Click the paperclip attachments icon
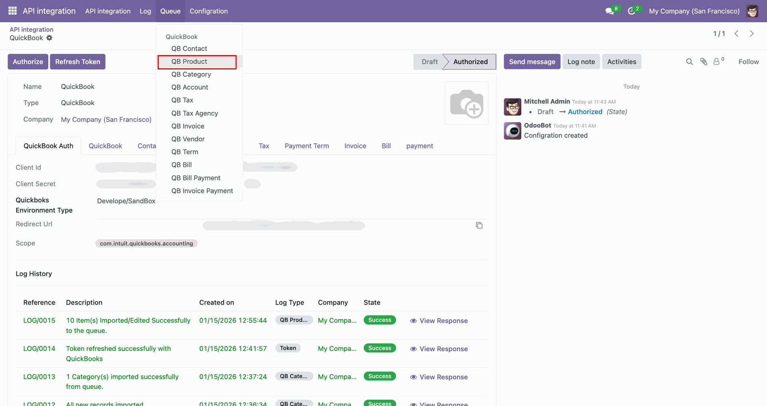This screenshot has width=767, height=406. click(x=704, y=61)
